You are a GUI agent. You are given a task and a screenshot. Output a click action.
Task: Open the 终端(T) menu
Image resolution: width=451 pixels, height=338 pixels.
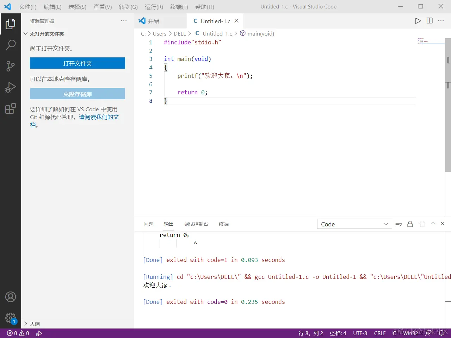pyautogui.click(x=179, y=7)
